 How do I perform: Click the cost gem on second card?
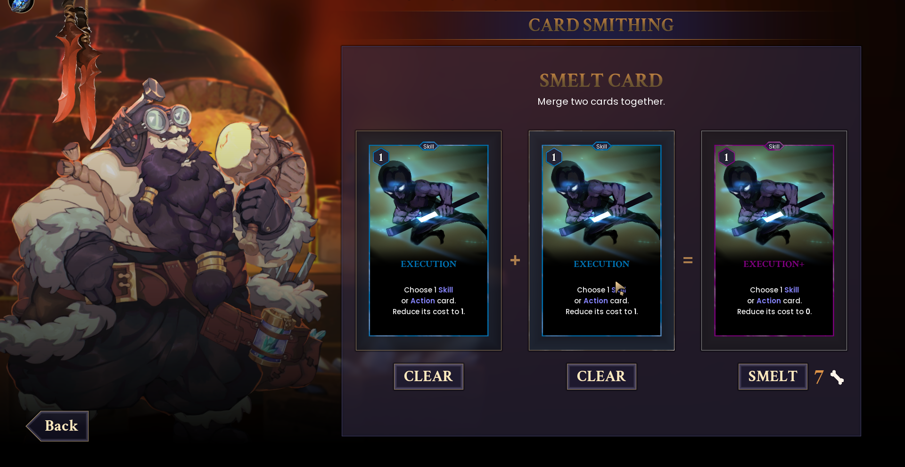[554, 157]
